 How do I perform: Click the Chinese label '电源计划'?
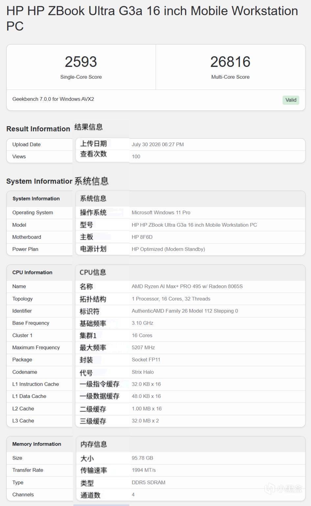point(93,249)
